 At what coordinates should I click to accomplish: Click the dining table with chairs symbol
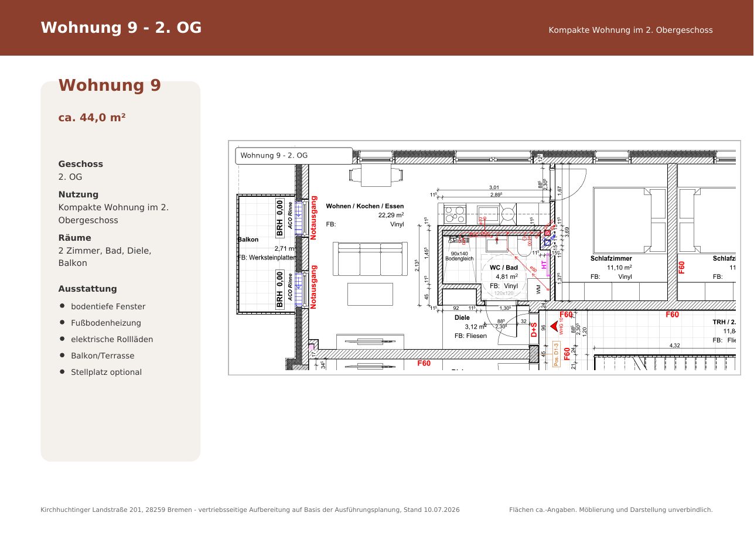[x=376, y=174]
